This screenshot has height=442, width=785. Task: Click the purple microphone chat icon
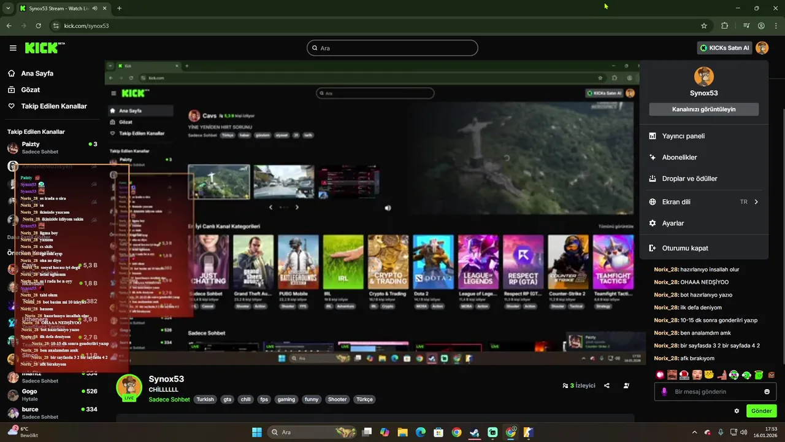[x=664, y=392]
